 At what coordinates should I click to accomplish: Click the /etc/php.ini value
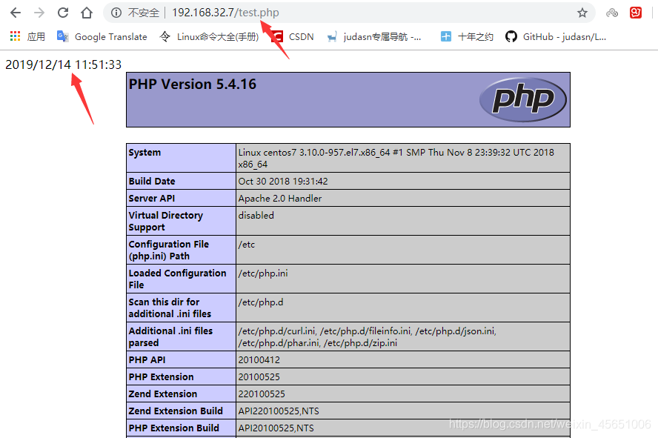pyautogui.click(x=263, y=273)
